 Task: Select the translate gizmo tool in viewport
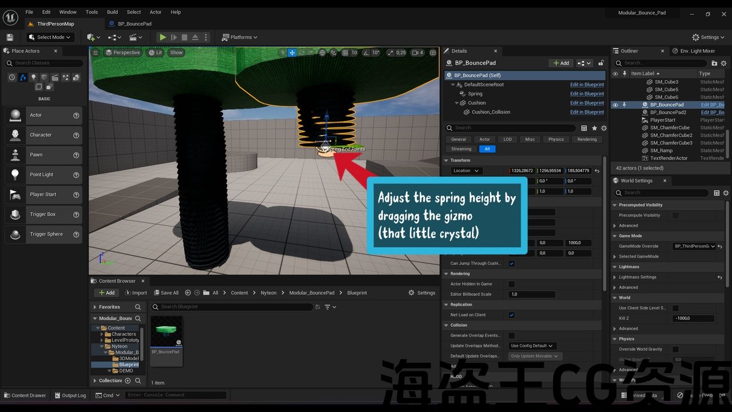click(292, 53)
